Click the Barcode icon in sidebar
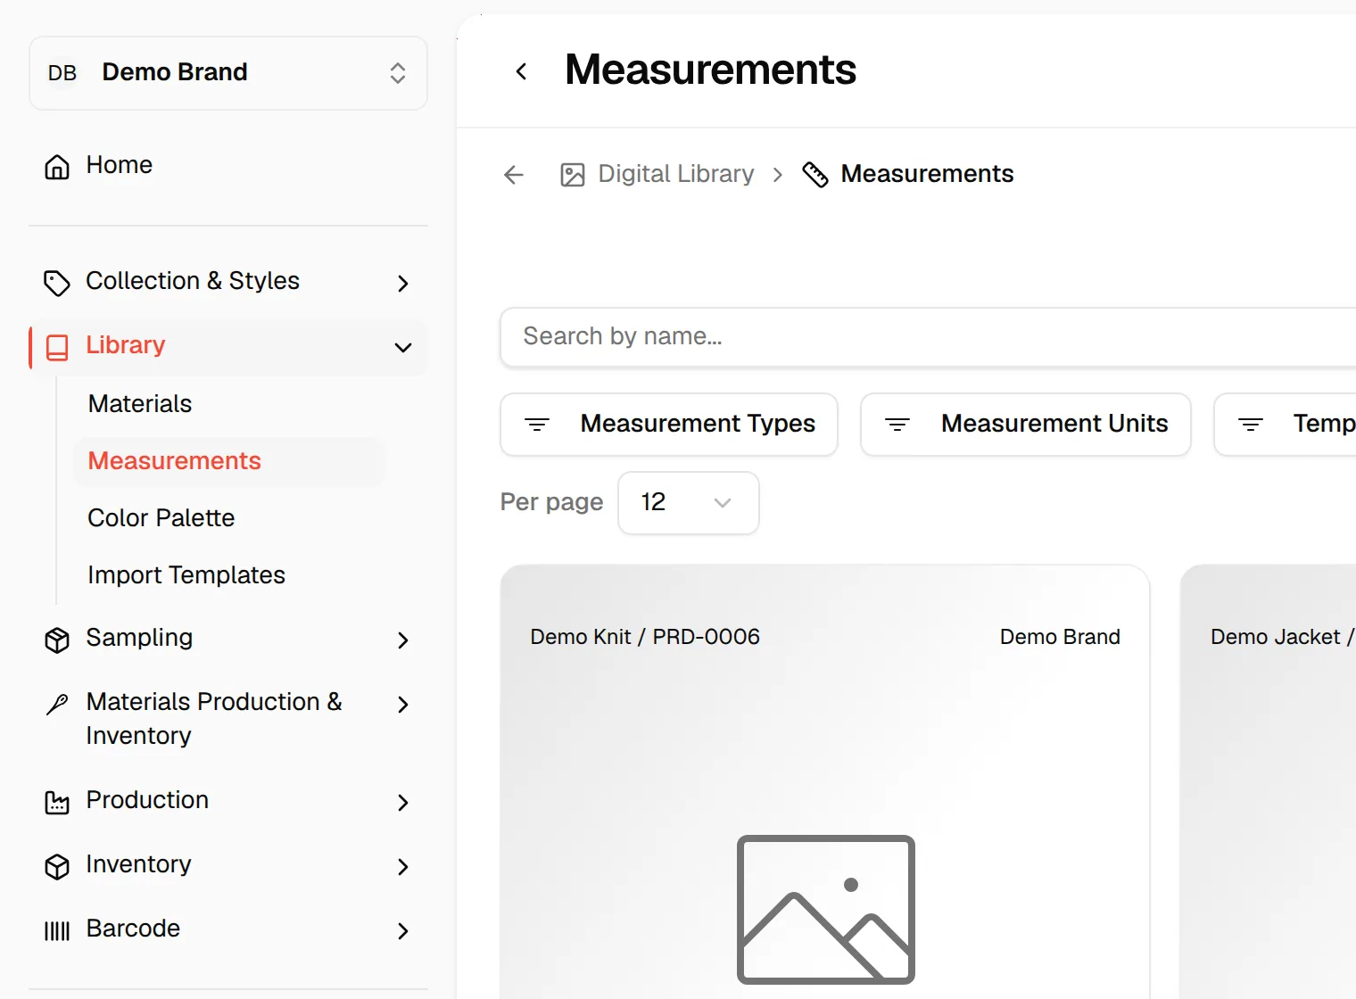 pos(57,930)
